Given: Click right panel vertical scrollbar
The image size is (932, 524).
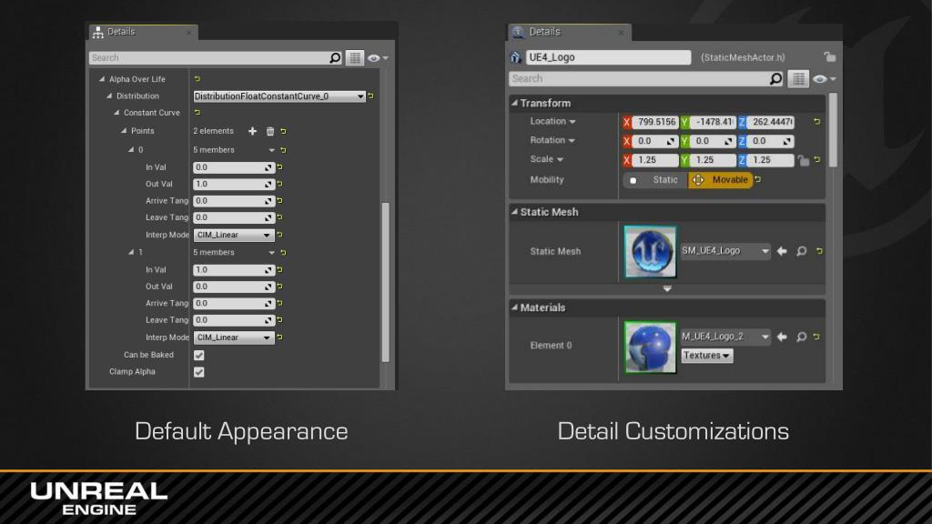Looking at the screenshot, I should pos(833,129).
